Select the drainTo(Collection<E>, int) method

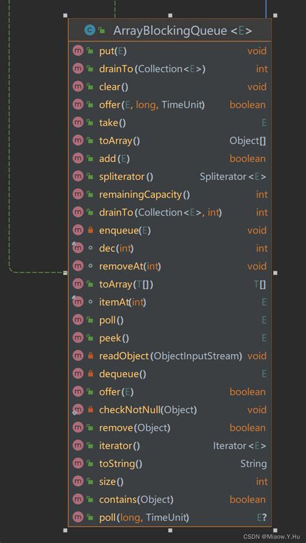pos(170,212)
